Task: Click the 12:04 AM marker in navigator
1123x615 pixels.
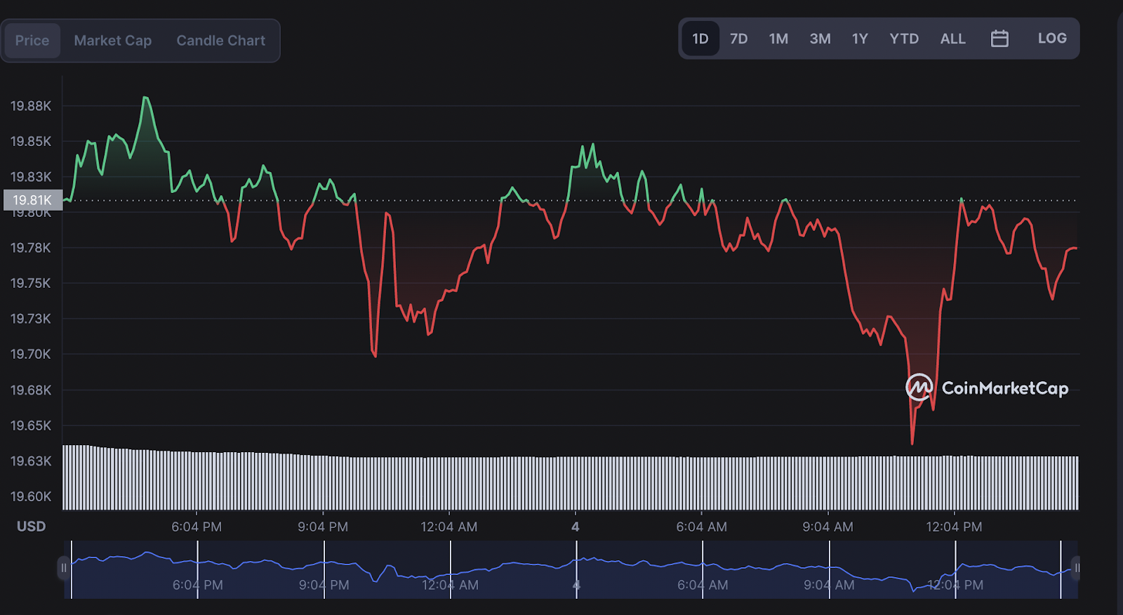Action: tap(450, 585)
